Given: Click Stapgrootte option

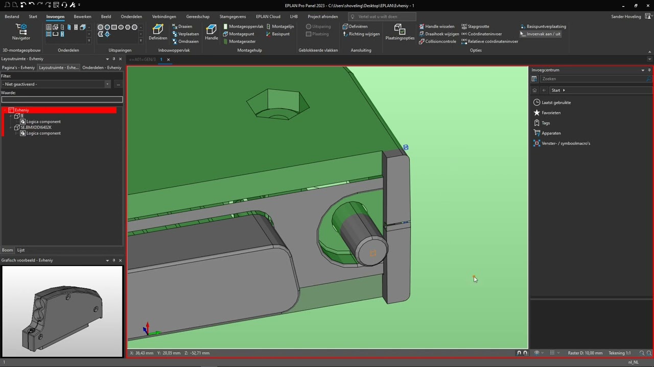Looking at the screenshot, I should pyautogui.click(x=475, y=27).
